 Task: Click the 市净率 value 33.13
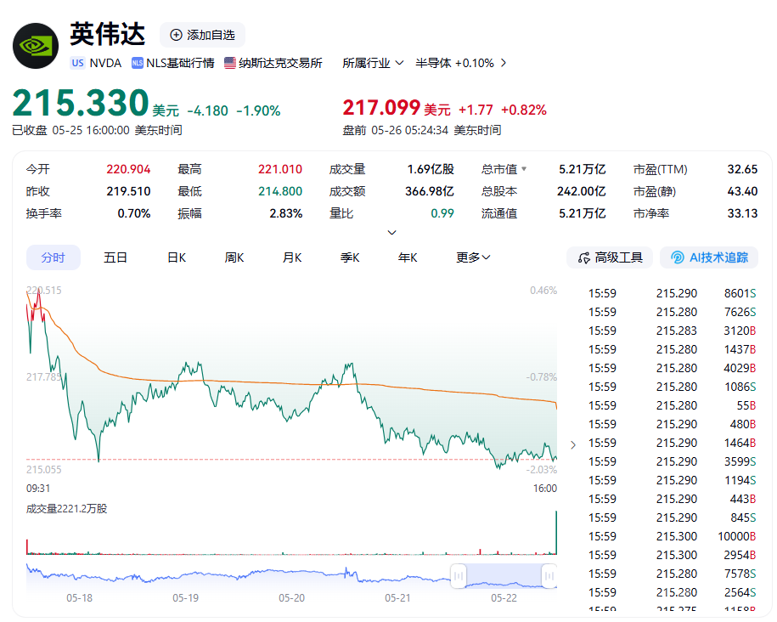pos(742,213)
